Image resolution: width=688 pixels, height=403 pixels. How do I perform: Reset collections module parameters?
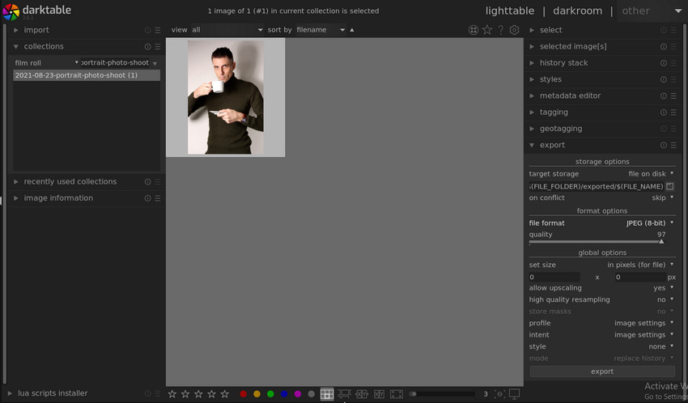[147, 46]
